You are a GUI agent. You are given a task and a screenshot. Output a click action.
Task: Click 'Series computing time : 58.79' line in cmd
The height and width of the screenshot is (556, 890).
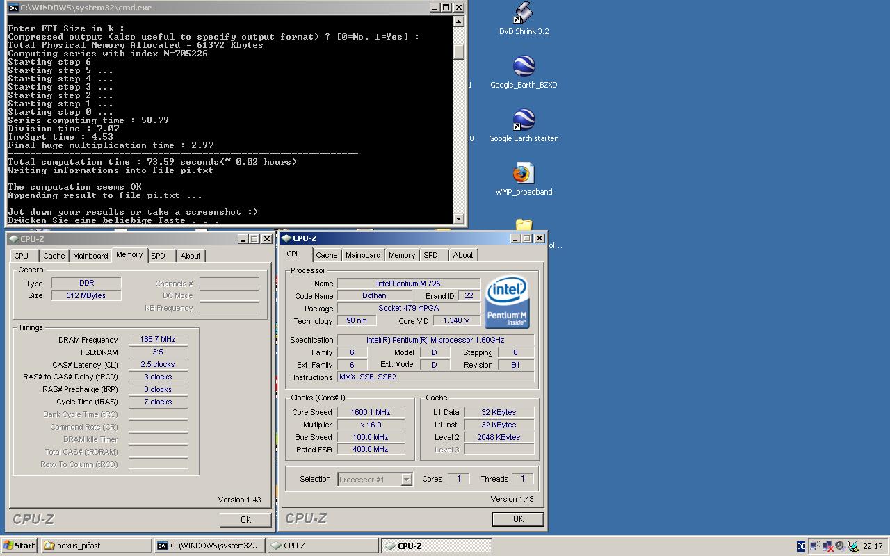pos(88,120)
